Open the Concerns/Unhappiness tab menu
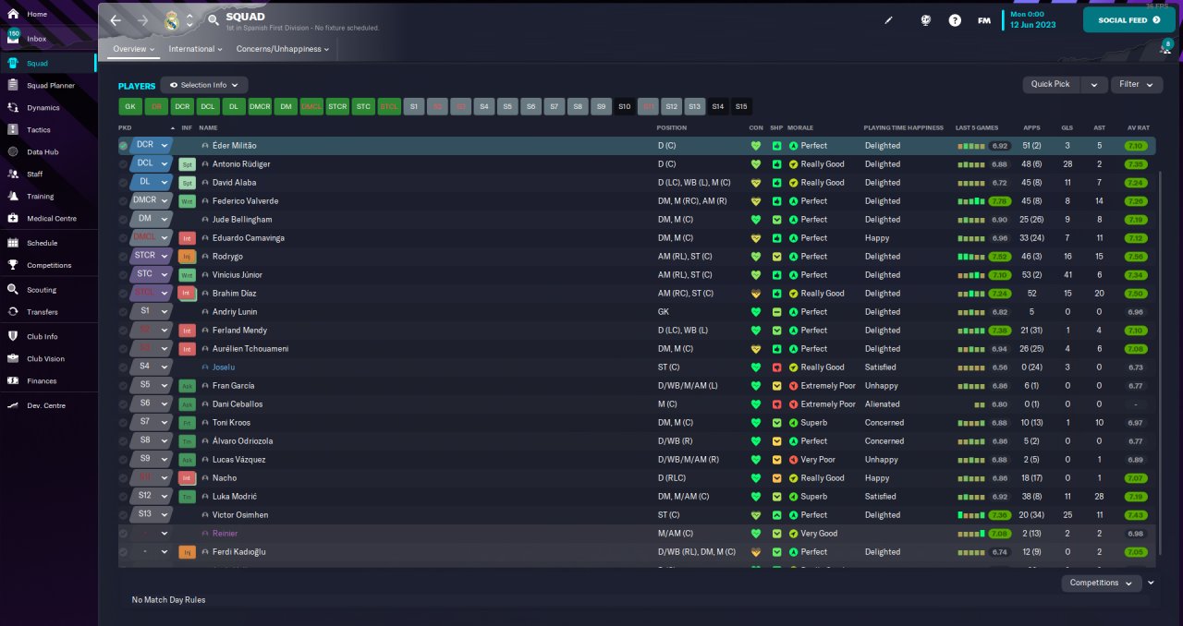Image resolution: width=1183 pixels, height=626 pixels. (283, 49)
